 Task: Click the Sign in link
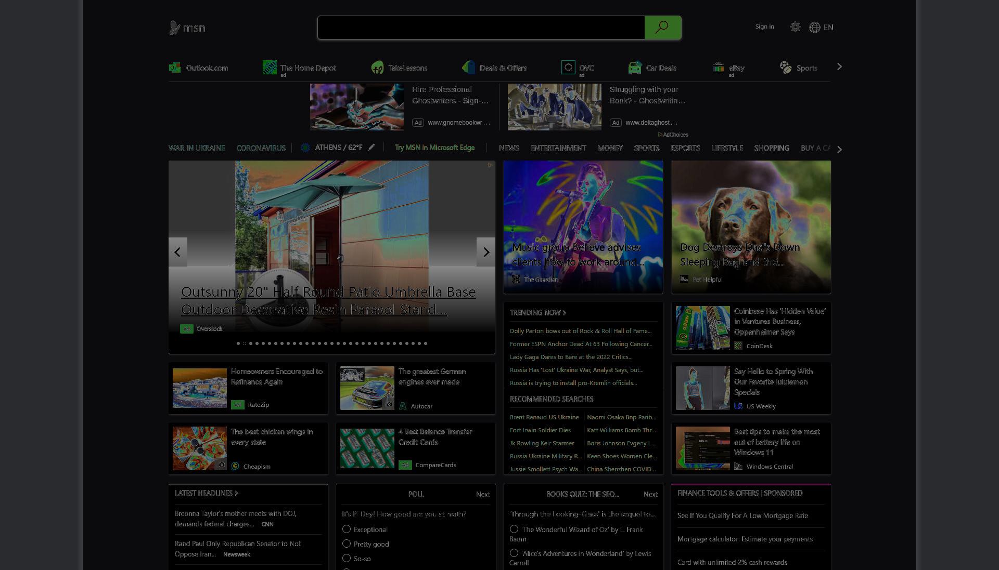[x=764, y=26]
